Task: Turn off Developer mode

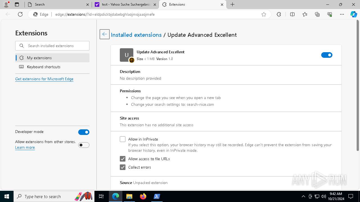Action: coord(84,132)
